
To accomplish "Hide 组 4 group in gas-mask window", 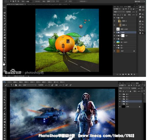I will click(x=120, y=94).
